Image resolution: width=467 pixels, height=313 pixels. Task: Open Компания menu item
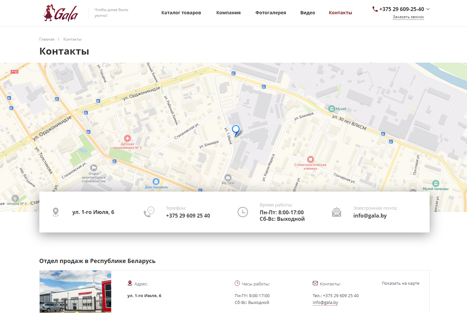228,13
